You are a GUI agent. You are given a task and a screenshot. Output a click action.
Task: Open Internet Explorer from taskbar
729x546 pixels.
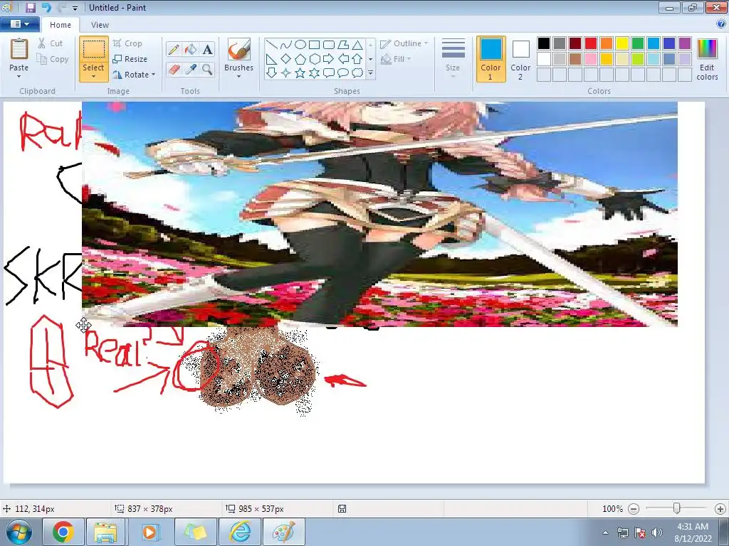241,532
